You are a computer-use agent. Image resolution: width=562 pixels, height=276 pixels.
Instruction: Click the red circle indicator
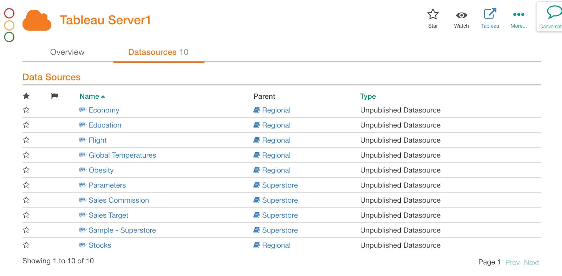9,13
